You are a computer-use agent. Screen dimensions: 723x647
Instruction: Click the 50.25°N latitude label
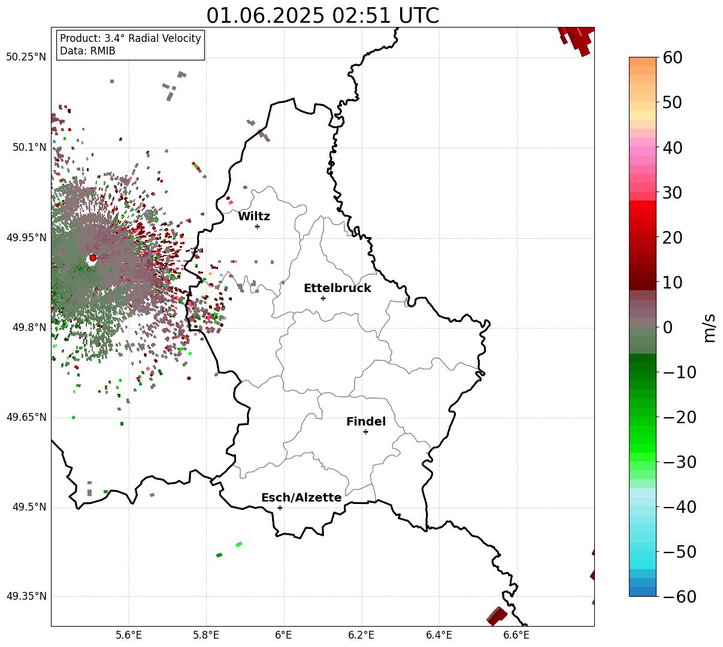tap(26, 57)
